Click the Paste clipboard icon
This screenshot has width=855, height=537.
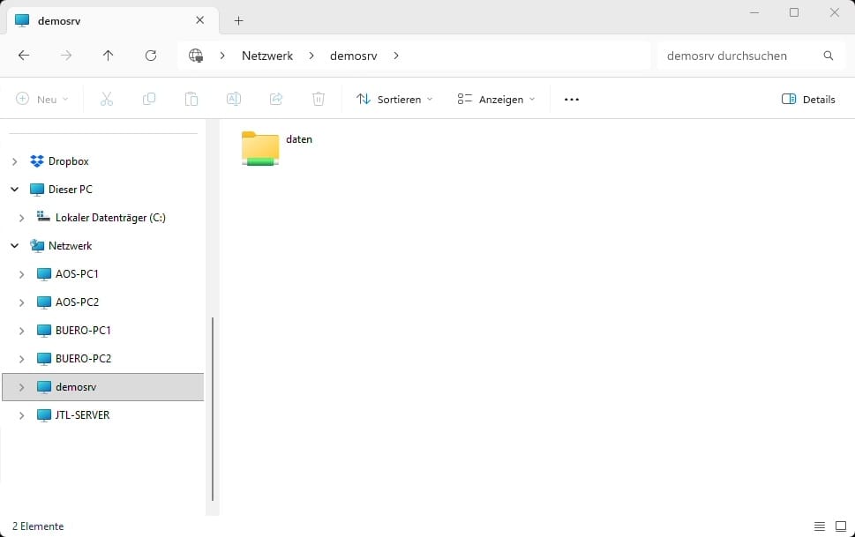(x=191, y=99)
